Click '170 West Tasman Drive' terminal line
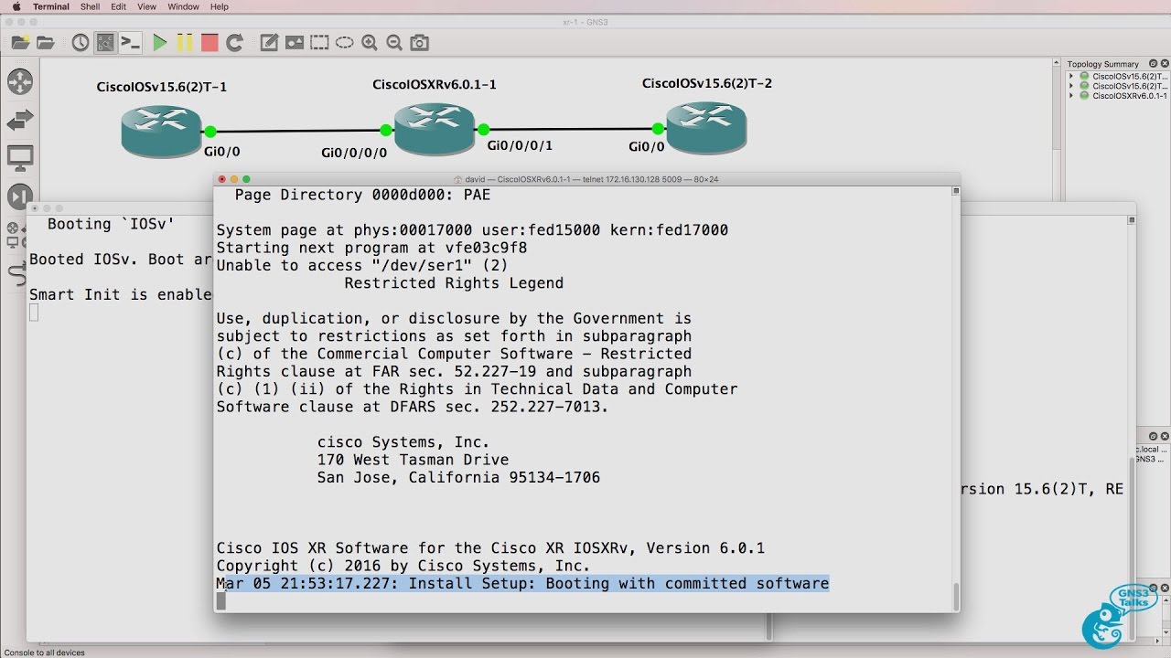Image resolution: width=1171 pixels, height=658 pixels. (x=413, y=460)
